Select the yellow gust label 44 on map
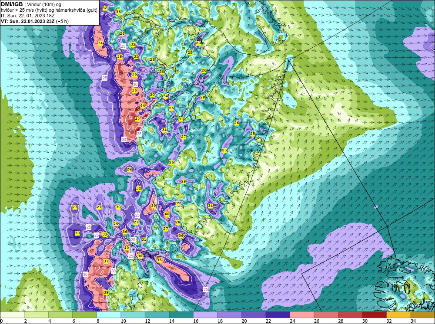 [x=143, y=105]
